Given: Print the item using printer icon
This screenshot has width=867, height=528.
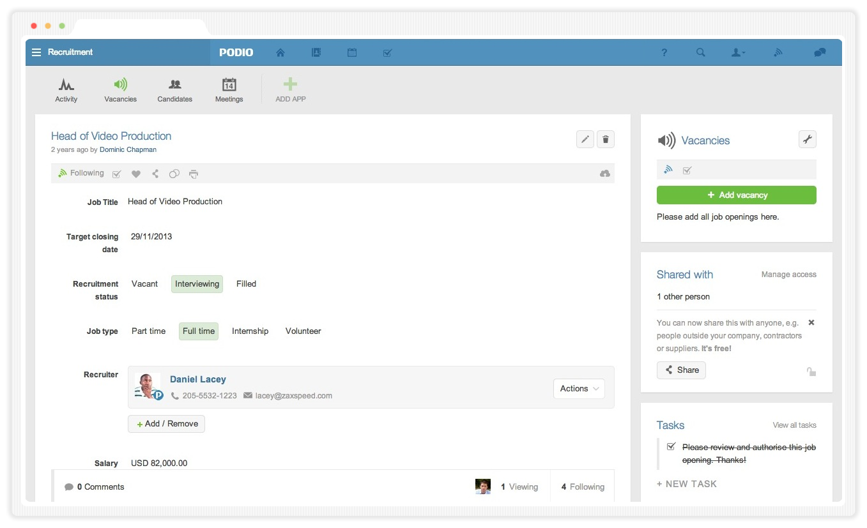Looking at the screenshot, I should 194,174.
